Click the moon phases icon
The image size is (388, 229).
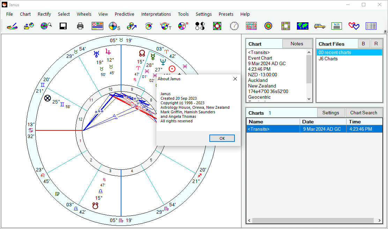(x=200, y=26)
